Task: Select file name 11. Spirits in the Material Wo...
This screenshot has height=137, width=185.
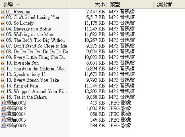Action: click(x=37, y=69)
